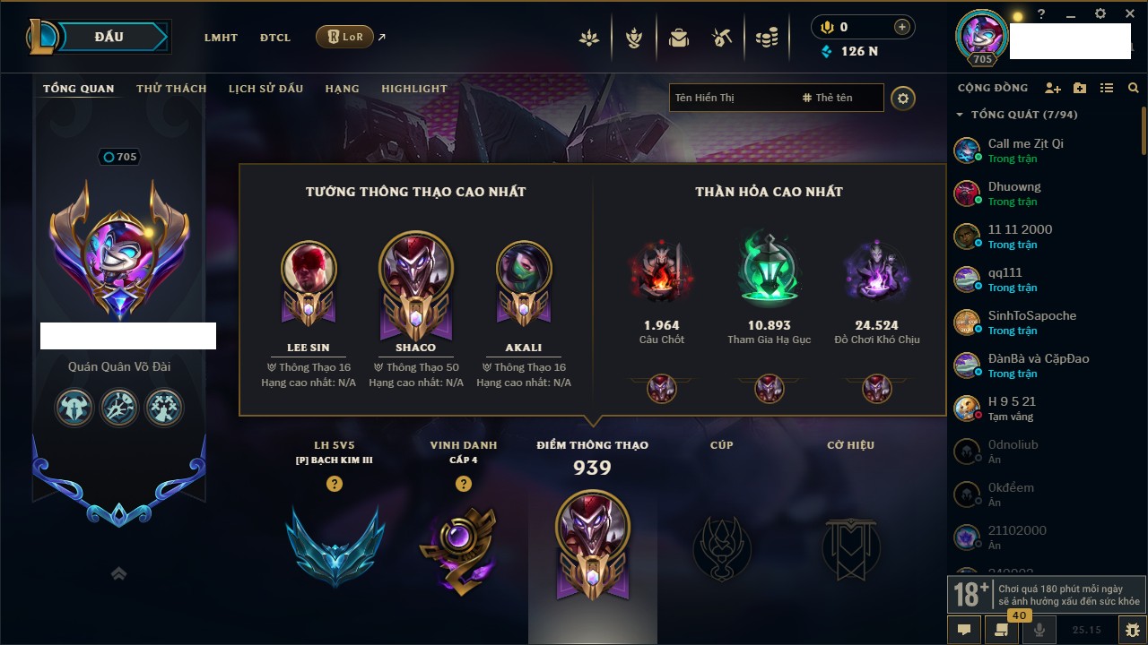Open friend list view options icon
The image size is (1148, 645).
pos(1107,88)
